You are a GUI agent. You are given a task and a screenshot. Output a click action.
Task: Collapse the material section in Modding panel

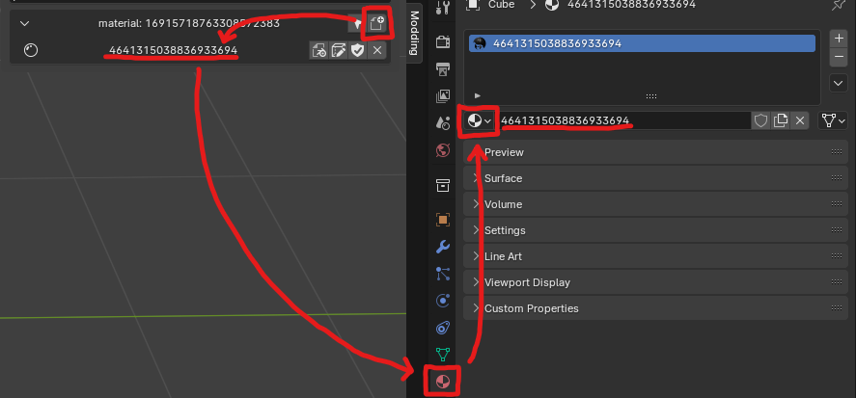(x=24, y=23)
